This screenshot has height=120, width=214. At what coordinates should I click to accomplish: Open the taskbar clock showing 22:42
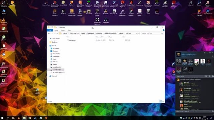[x=205, y=118]
